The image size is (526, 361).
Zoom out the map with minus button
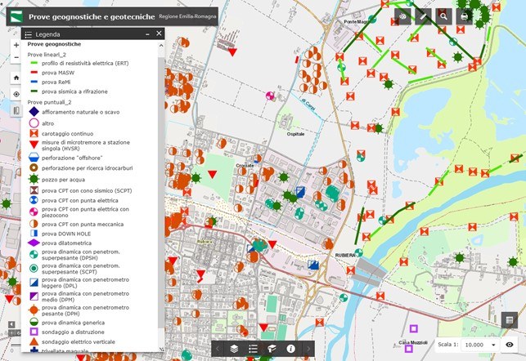[16, 59]
